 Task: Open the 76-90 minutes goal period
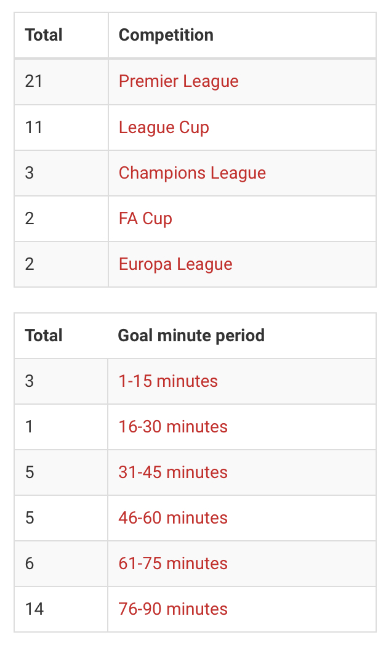[x=173, y=609]
